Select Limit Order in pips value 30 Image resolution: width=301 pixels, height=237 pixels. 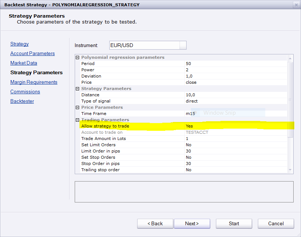pyautogui.click(x=236, y=151)
